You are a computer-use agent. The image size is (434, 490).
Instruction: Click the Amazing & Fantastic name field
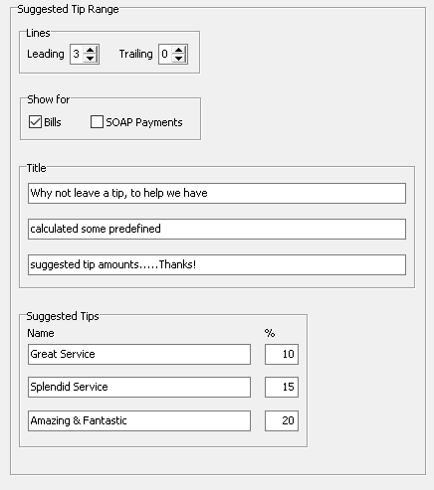click(139, 420)
